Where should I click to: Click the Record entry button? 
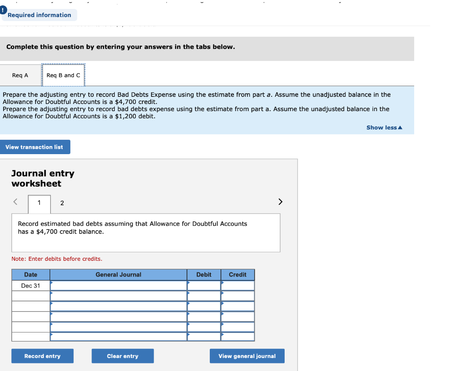tap(42, 356)
